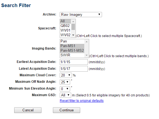159x119 pixels.
Task: Click the Imaging Bands scroll-down arrow
Action: pos(86,55)
